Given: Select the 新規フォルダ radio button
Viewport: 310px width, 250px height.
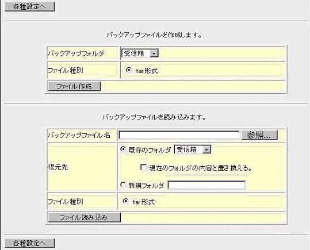Looking at the screenshot, I should pyautogui.click(x=123, y=185).
